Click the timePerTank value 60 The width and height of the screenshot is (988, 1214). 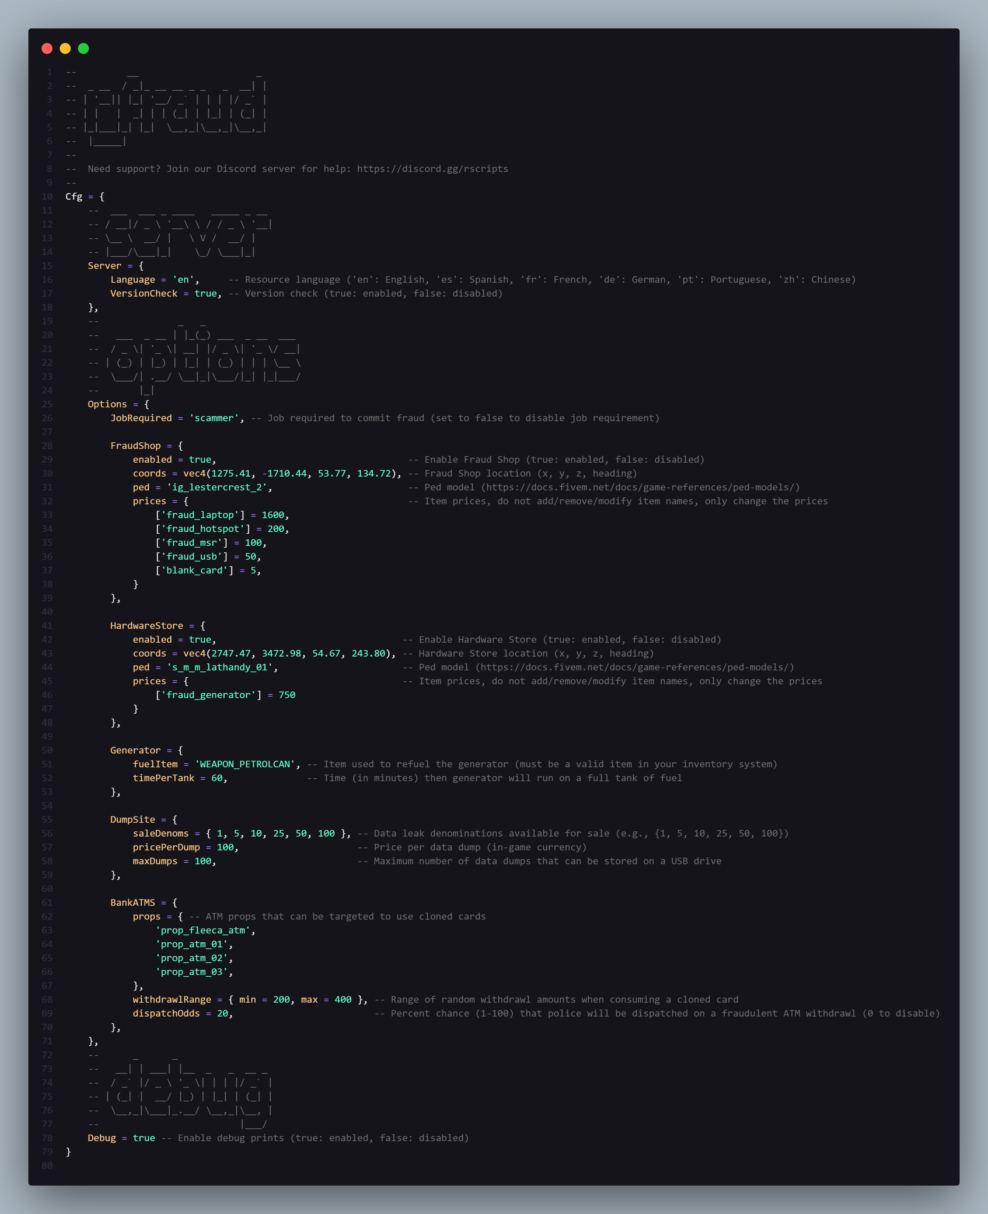tap(217, 778)
